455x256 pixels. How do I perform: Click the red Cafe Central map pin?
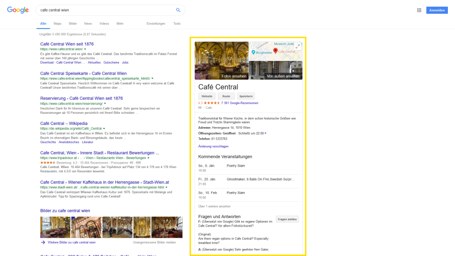275,51
